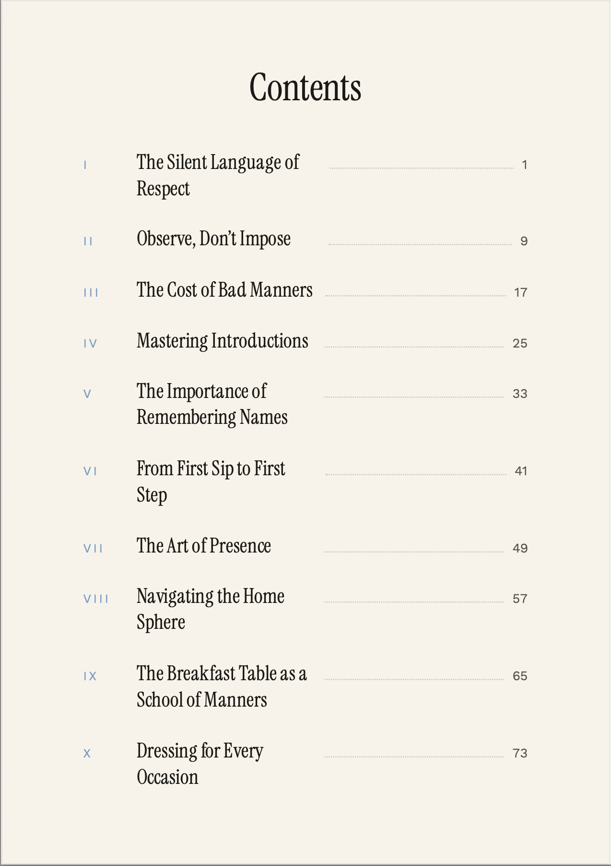The height and width of the screenshot is (866, 611).
Task: Click Roman numeral VIII chapter marker
Action: (96, 599)
